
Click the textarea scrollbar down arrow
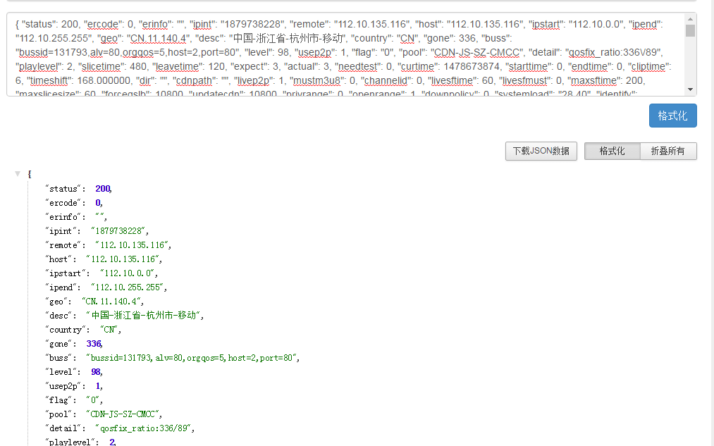[x=690, y=89]
